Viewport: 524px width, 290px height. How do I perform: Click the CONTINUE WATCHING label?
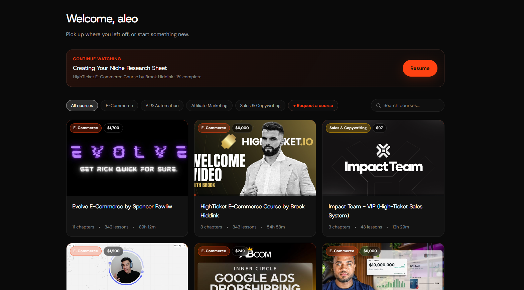(97, 59)
